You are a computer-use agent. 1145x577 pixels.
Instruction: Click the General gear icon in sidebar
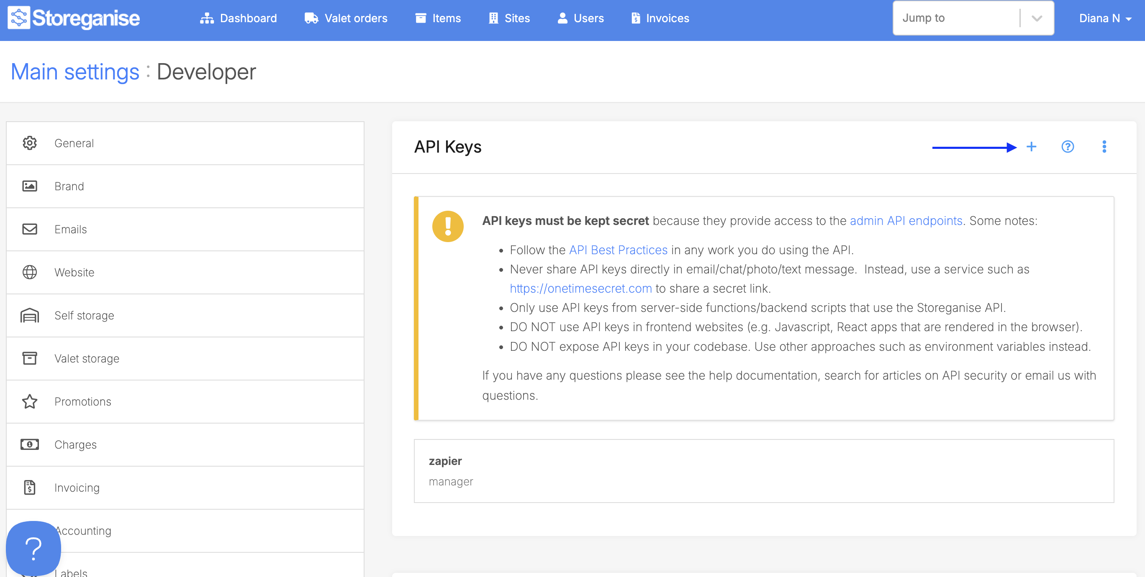pyautogui.click(x=30, y=143)
